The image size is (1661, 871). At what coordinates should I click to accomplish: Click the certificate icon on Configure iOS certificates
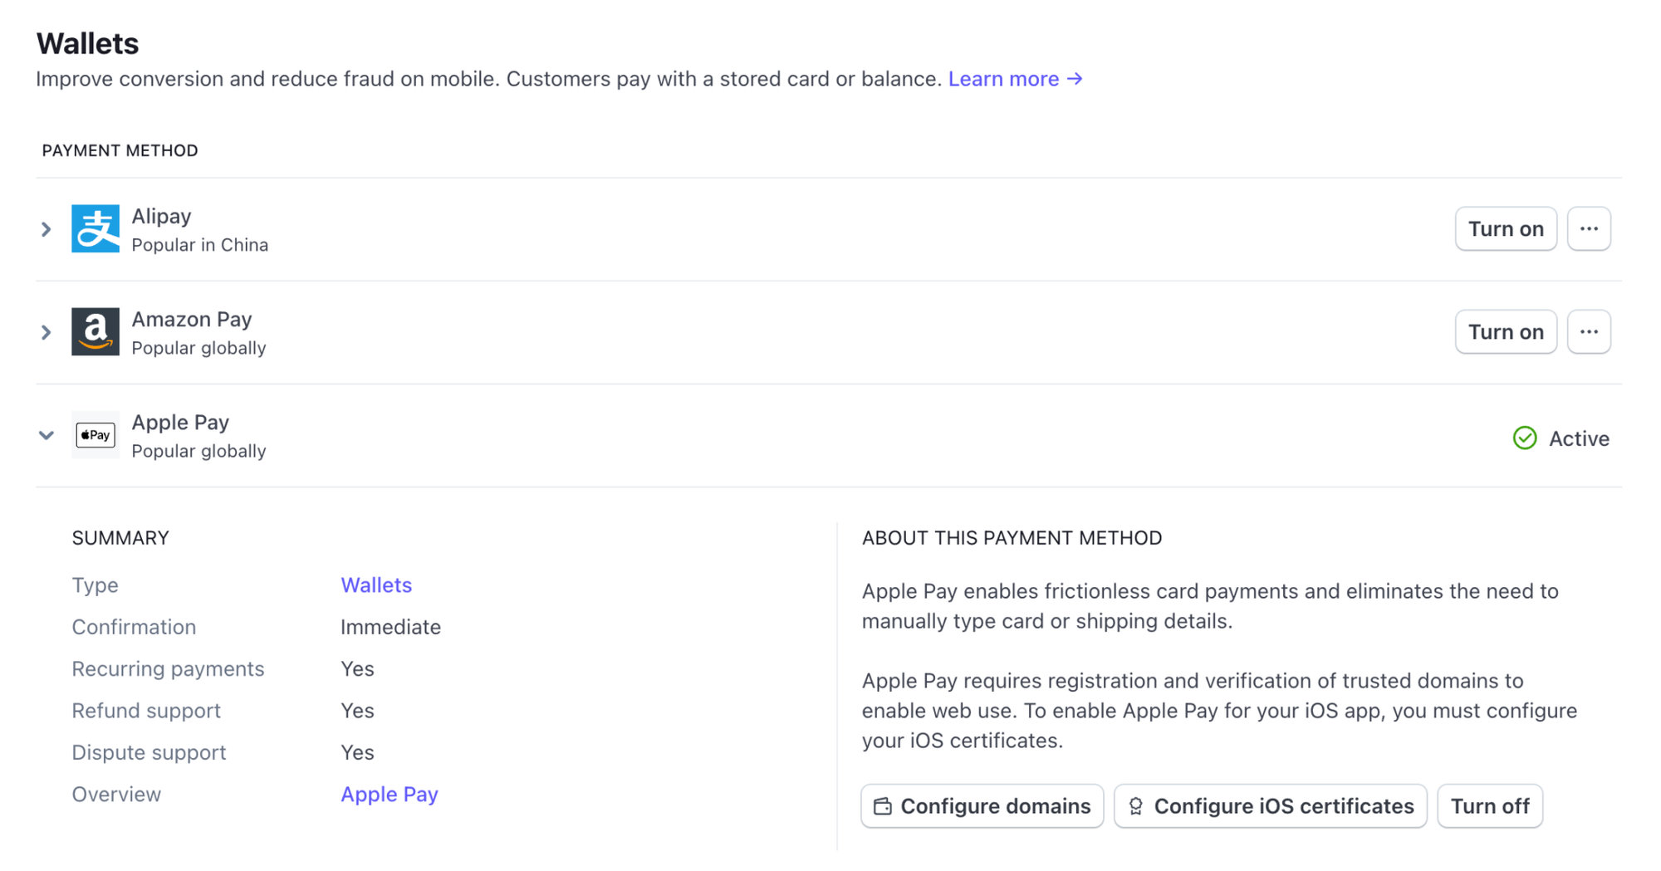coord(1135,805)
